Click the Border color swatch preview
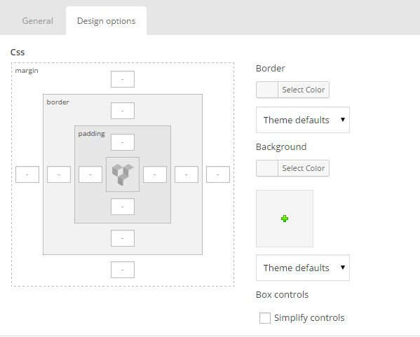 click(267, 90)
